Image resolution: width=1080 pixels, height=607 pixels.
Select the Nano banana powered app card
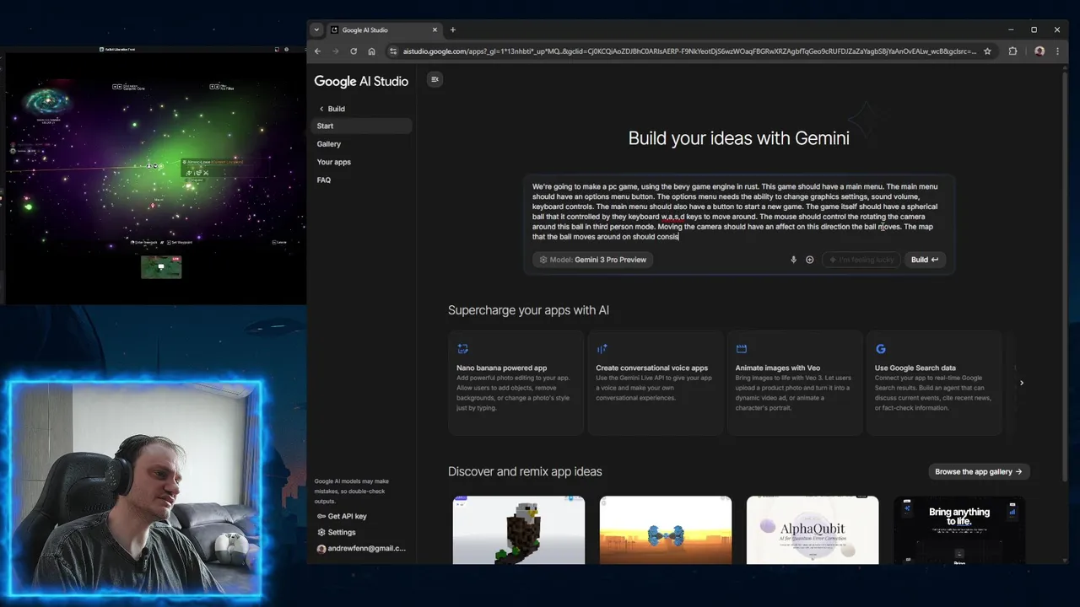pos(516,383)
